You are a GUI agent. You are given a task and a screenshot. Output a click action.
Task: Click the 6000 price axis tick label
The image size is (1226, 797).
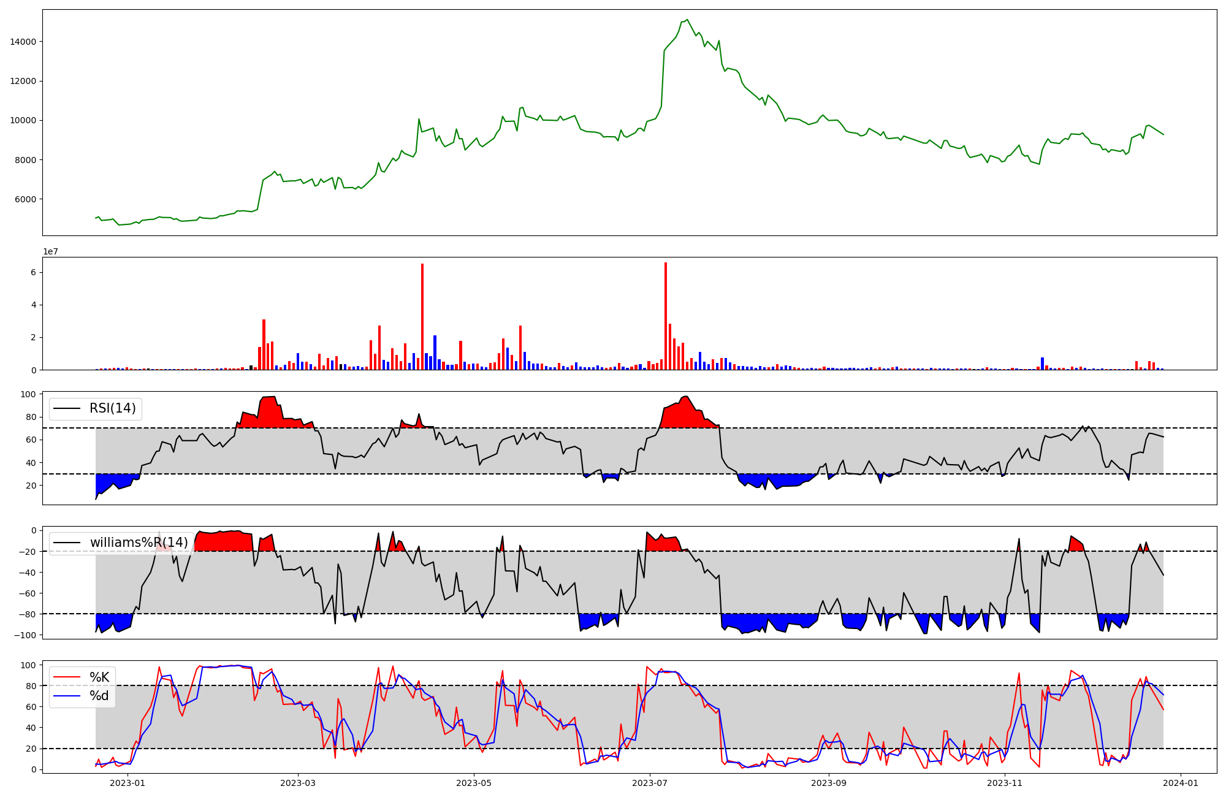(26, 199)
